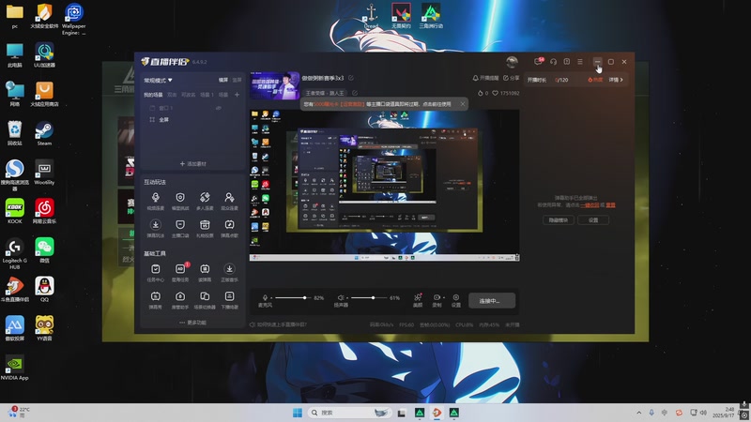Open the message icon with red badge

tap(538, 61)
